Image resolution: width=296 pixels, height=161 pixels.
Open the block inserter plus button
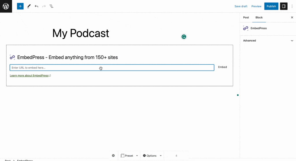point(20,6)
